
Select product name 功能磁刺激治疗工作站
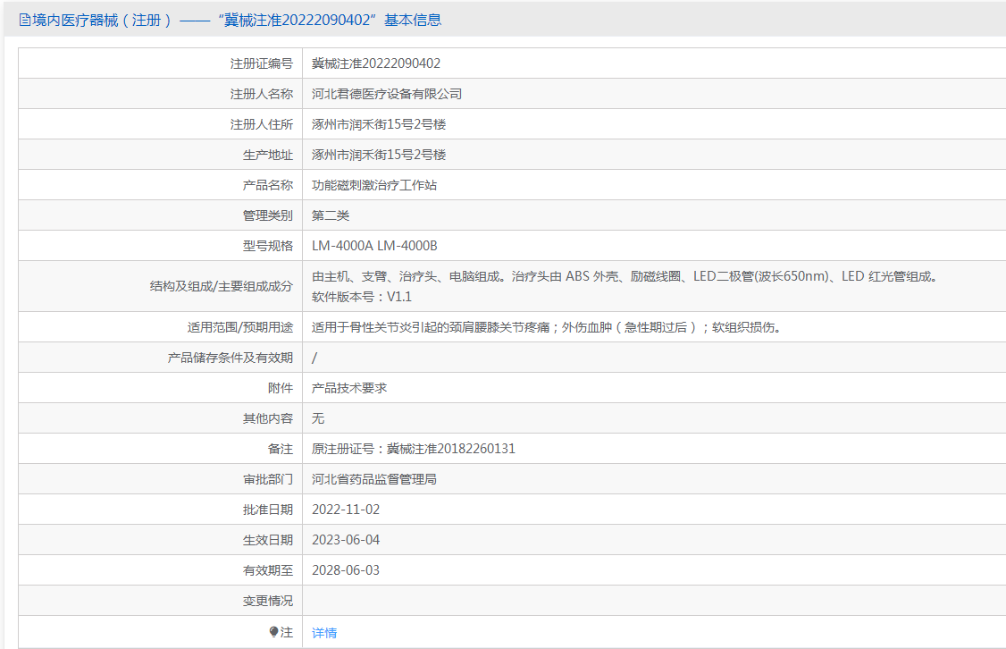(374, 186)
